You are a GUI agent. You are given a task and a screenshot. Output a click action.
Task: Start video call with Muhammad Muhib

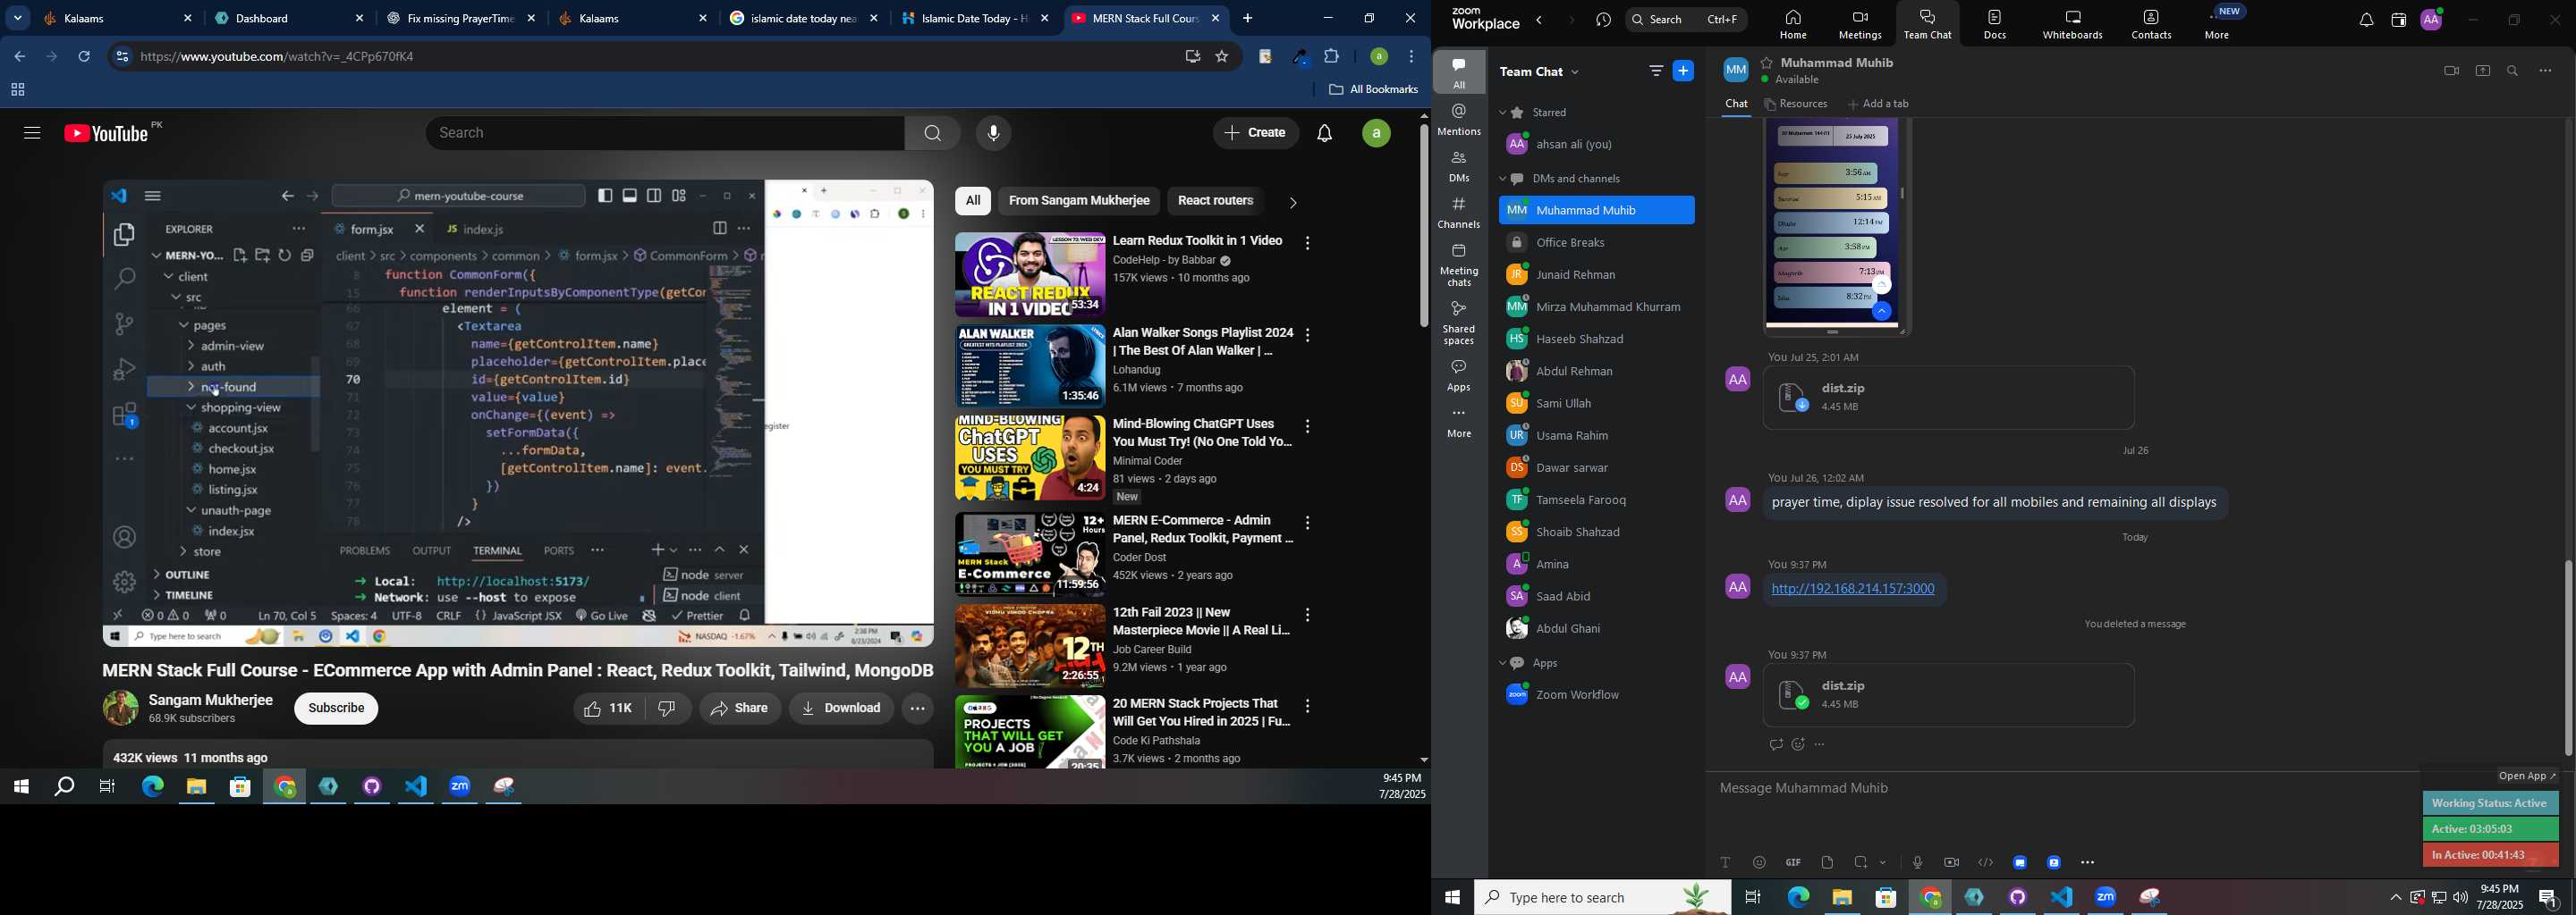2450,71
